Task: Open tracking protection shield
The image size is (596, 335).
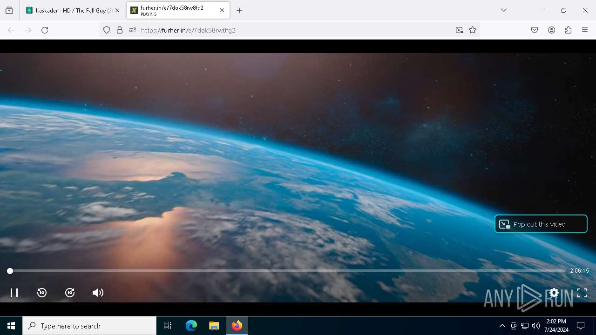Action: (107, 30)
